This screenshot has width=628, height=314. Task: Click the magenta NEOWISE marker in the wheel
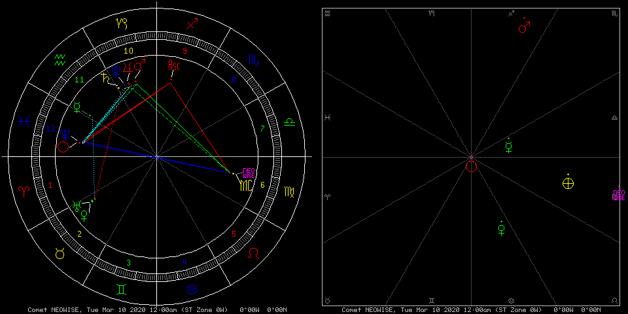249,173
